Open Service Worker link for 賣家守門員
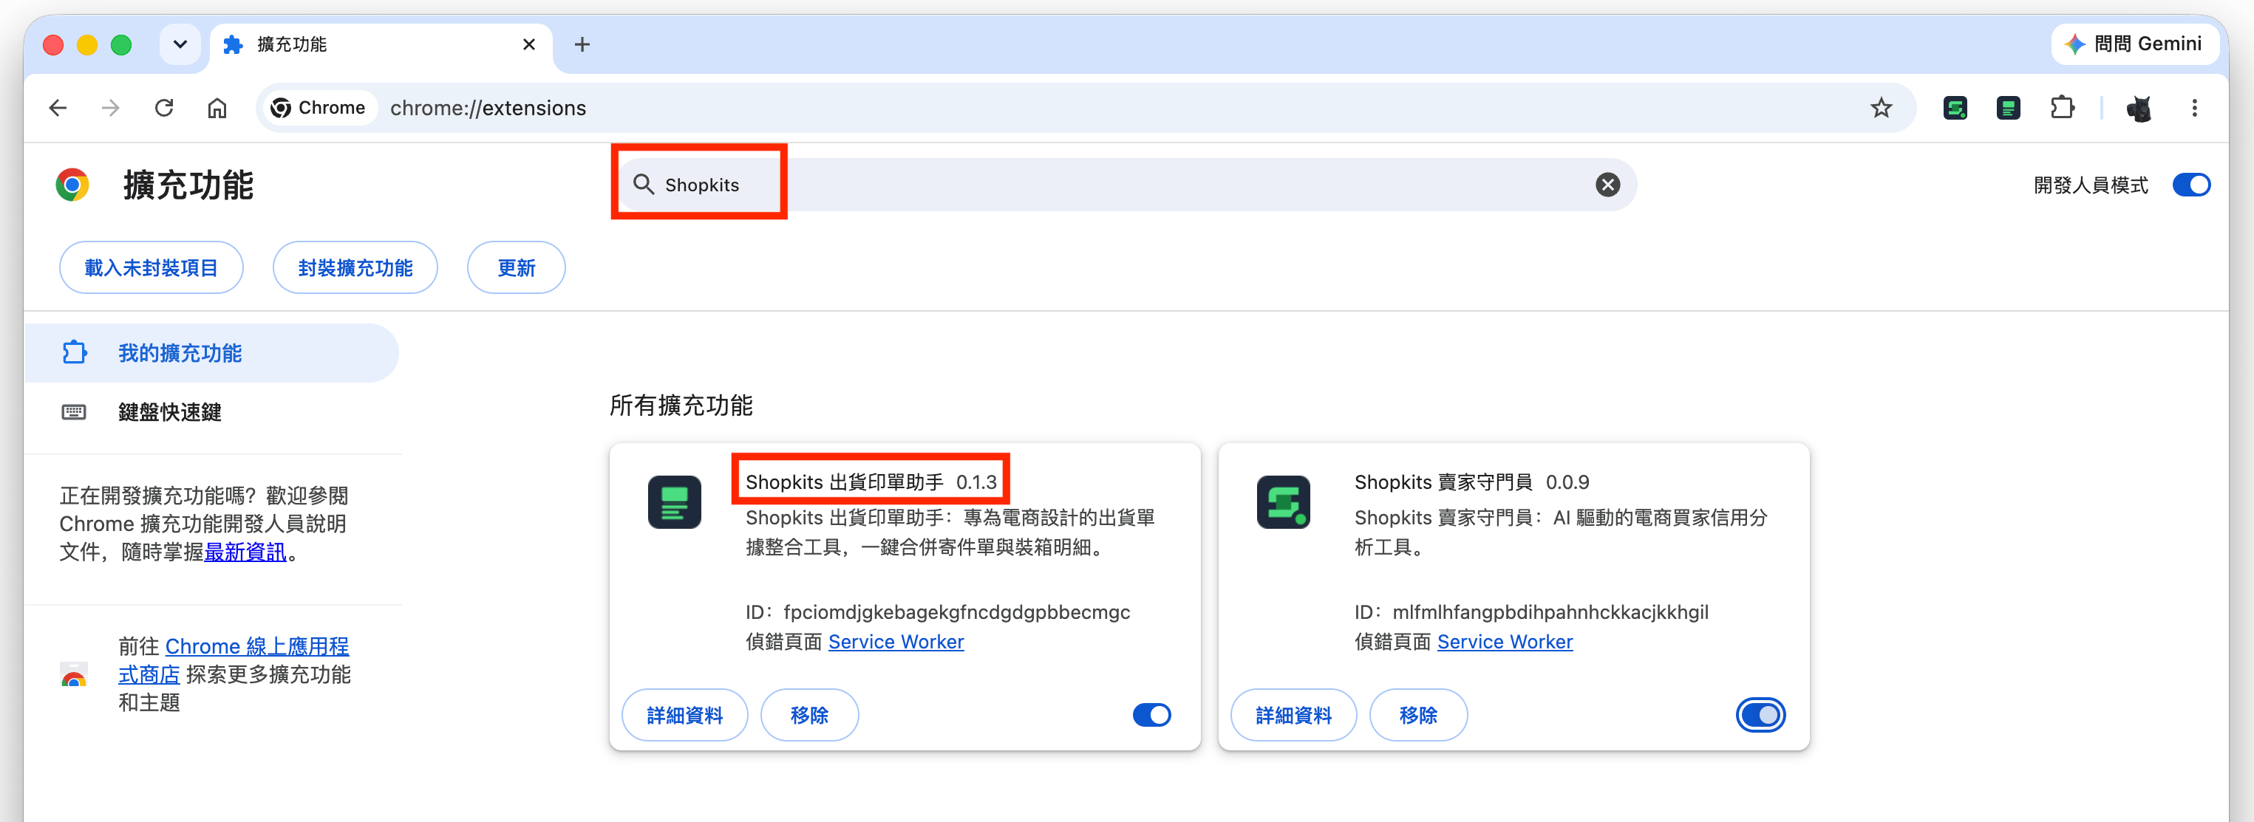Viewport: 2254px width, 822px height. [x=1505, y=642]
